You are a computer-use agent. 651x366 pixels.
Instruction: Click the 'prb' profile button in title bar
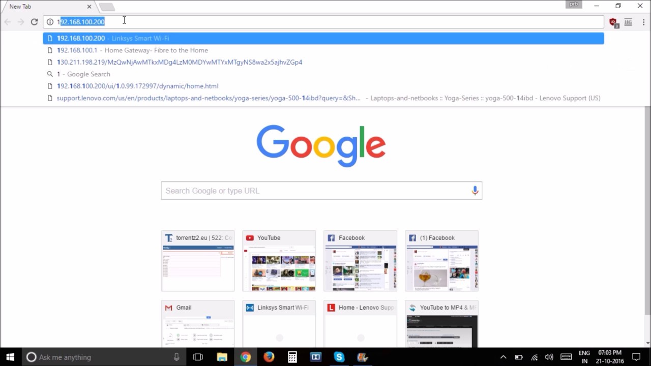(x=574, y=4)
